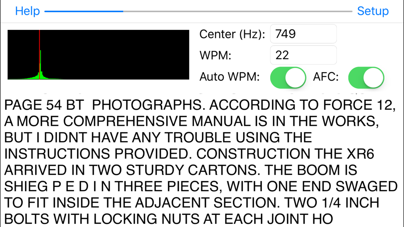Disable the Auto WPM switch
The image size is (404, 227).
pos(288,78)
